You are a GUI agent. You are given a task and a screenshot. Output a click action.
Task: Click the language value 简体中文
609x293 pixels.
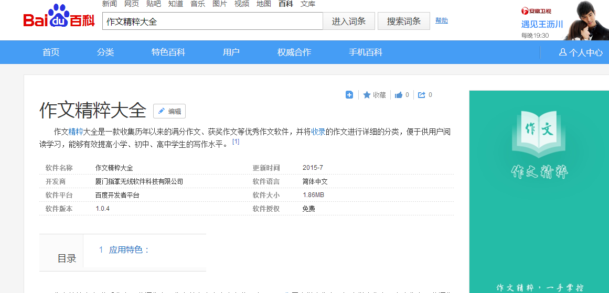(315, 182)
